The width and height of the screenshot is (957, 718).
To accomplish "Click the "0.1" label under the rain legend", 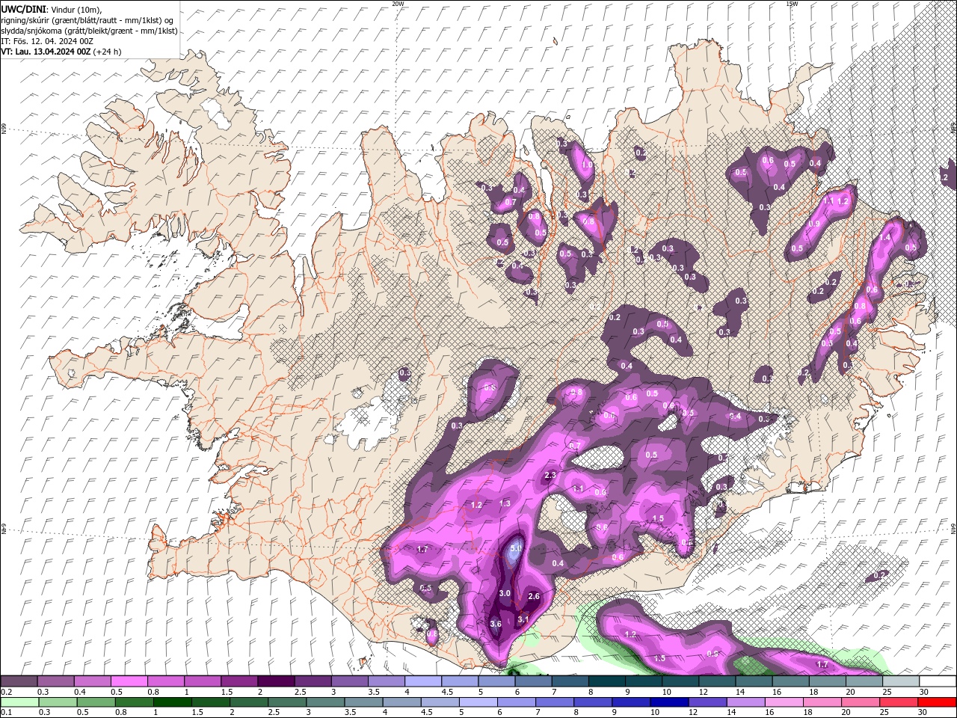I will pos(5,713).
